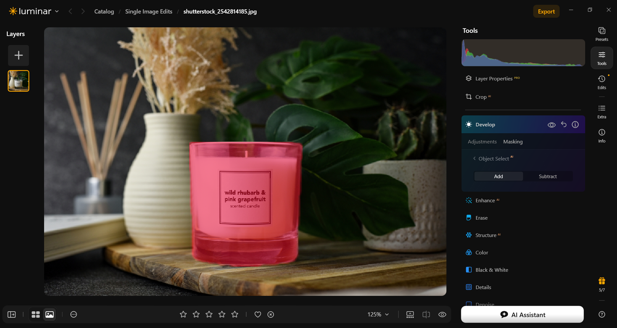The height and width of the screenshot is (328, 617).
Task: Expand the Crop tool
Action: point(523,97)
